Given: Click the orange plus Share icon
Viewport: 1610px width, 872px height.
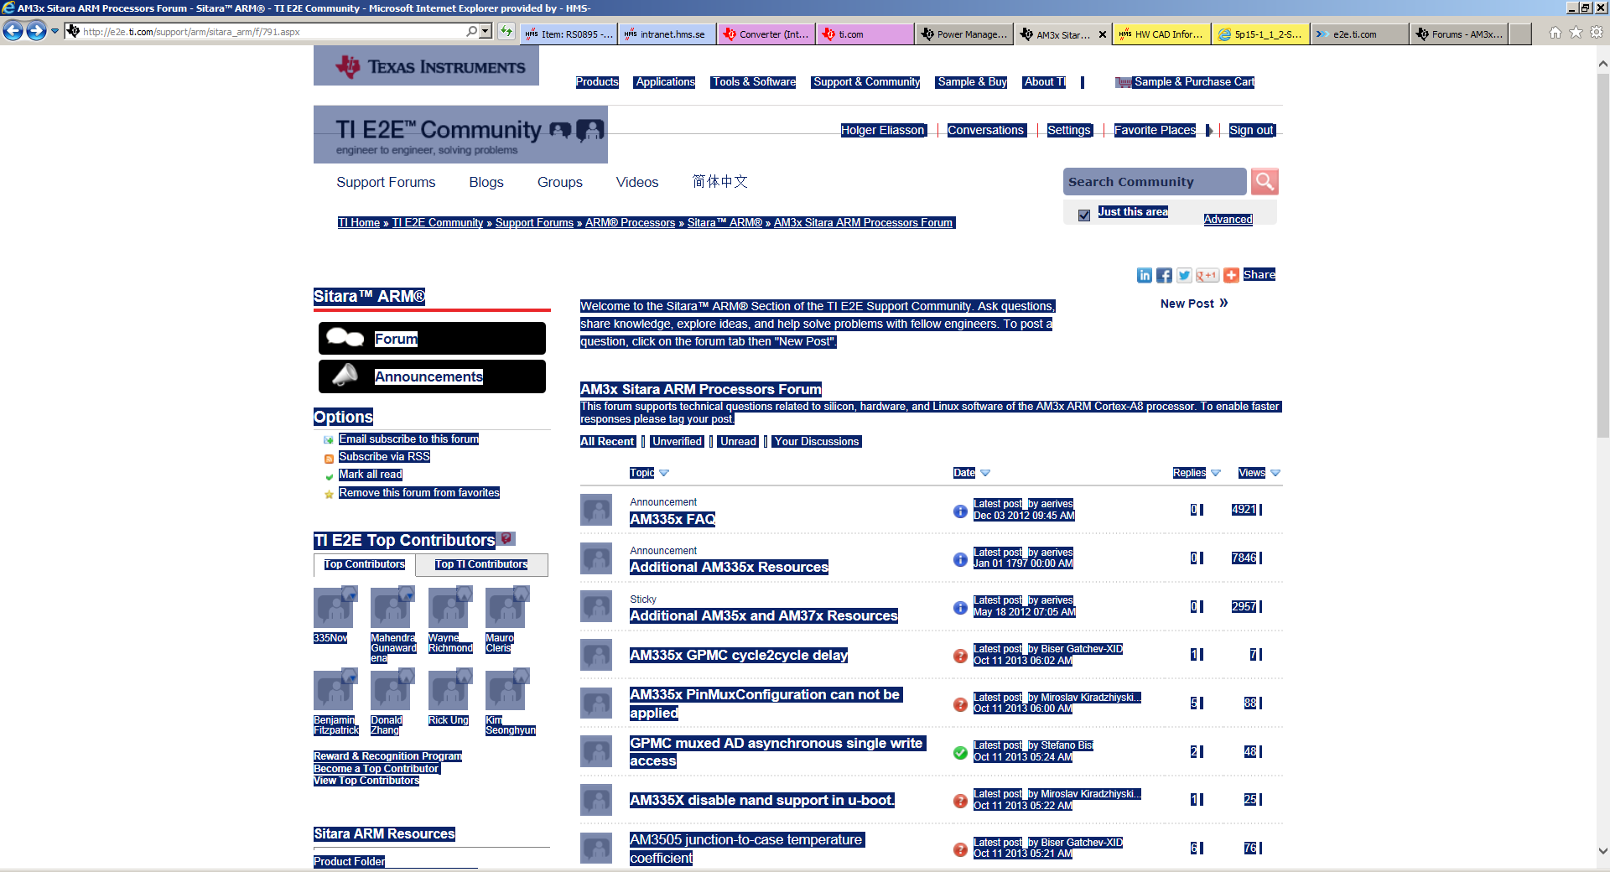Looking at the screenshot, I should click(x=1231, y=275).
